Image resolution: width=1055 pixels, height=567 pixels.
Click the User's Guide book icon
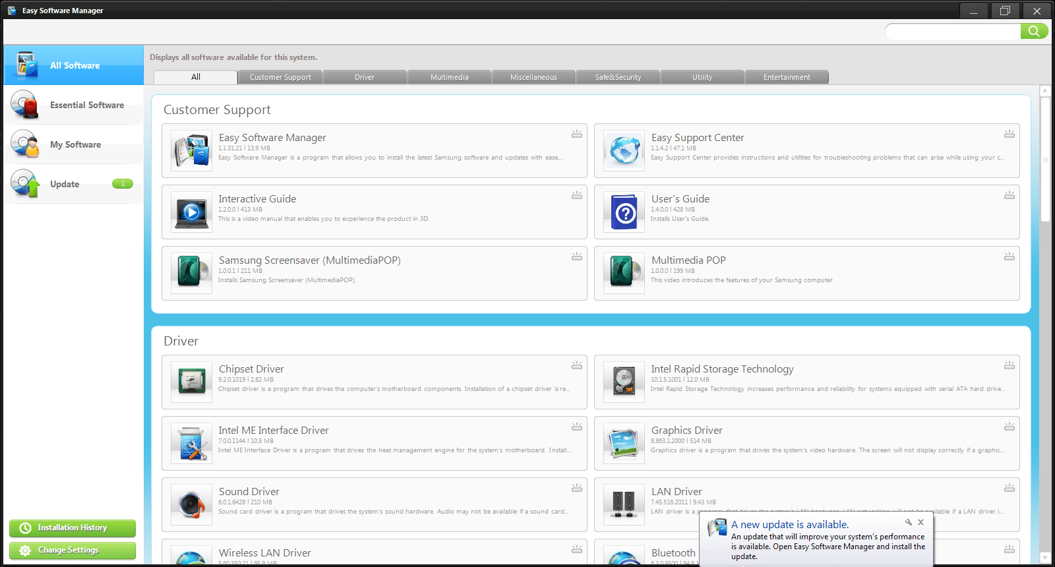pos(624,212)
